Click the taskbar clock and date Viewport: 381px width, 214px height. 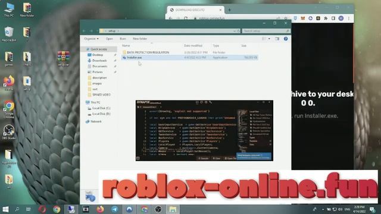[x=360, y=209]
